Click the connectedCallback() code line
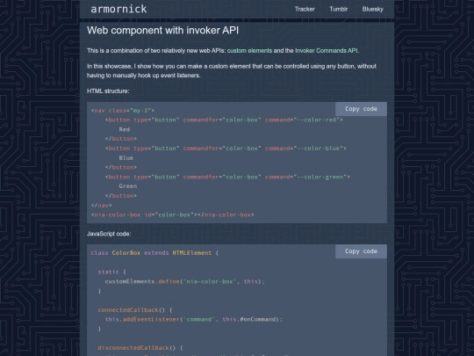The image size is (474, 356). tap(135, 310)
